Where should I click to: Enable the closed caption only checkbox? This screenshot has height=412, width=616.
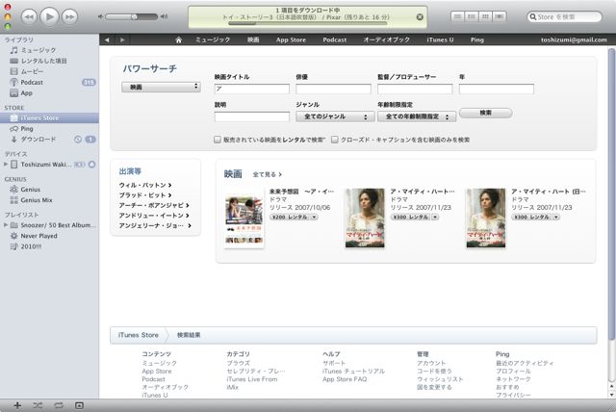coord(334,140)
